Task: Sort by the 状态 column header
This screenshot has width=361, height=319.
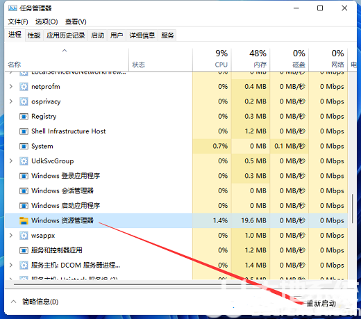Action: pos(160,59)
